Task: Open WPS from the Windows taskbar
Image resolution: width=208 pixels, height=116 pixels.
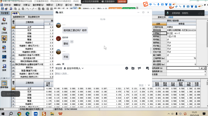Action: [x=60, y=114]
